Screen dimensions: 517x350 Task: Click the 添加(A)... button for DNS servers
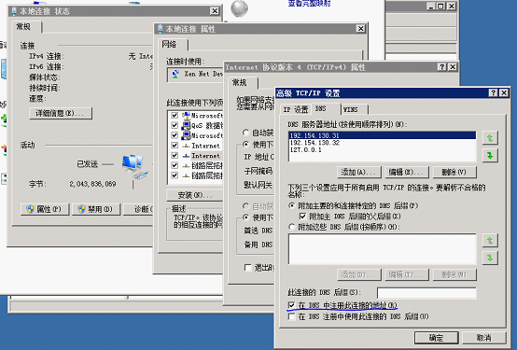358,172
